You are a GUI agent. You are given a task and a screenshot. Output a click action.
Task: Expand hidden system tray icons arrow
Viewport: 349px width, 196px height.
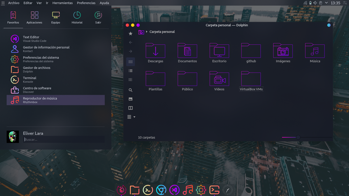point(326,3)
